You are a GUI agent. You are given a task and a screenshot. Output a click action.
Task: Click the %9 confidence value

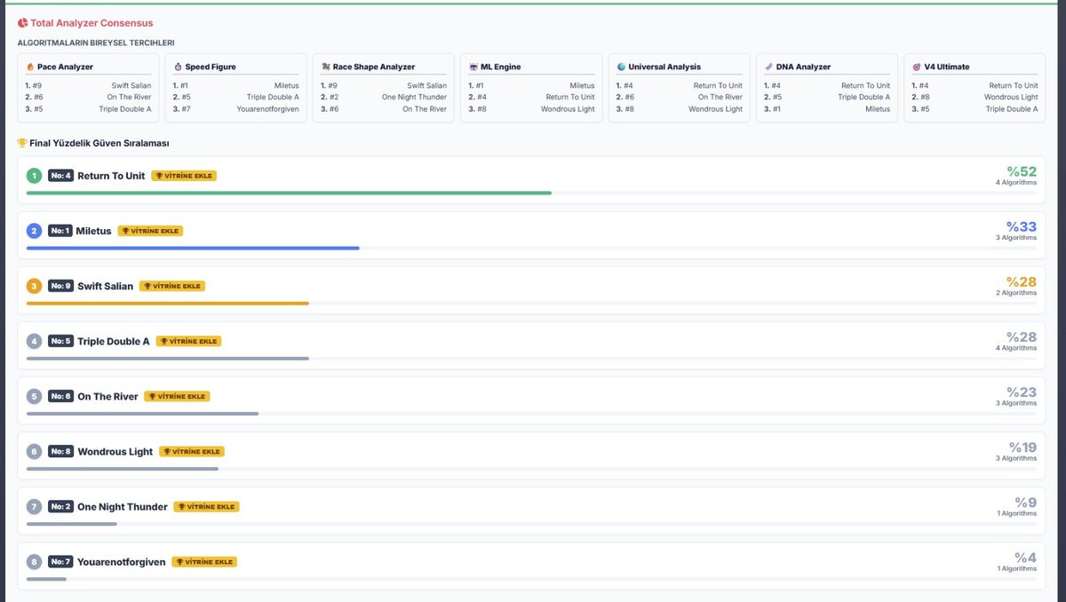(1026, 503)
